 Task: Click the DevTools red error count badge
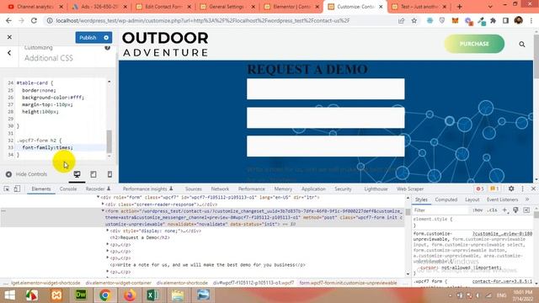point(479,189)
